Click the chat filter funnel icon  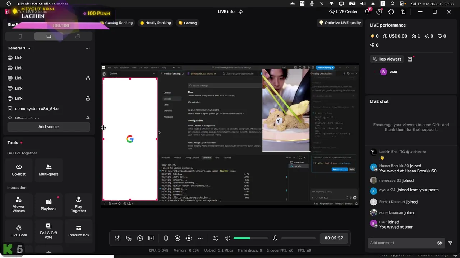tap(450, 243)
